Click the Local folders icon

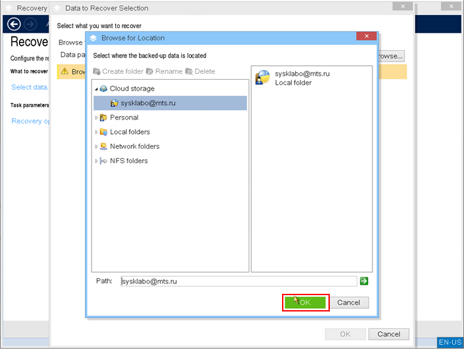point(103,132)
